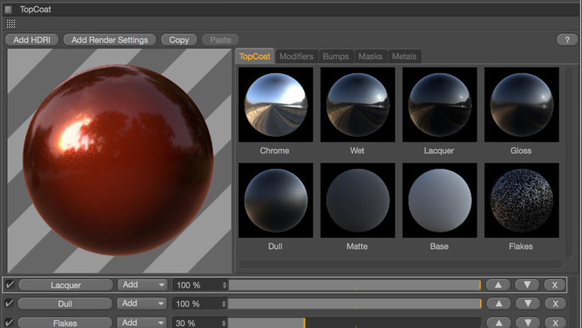Select the Chrome preset thumbnail
582x328 pixels.
click(x=276, y=104)
